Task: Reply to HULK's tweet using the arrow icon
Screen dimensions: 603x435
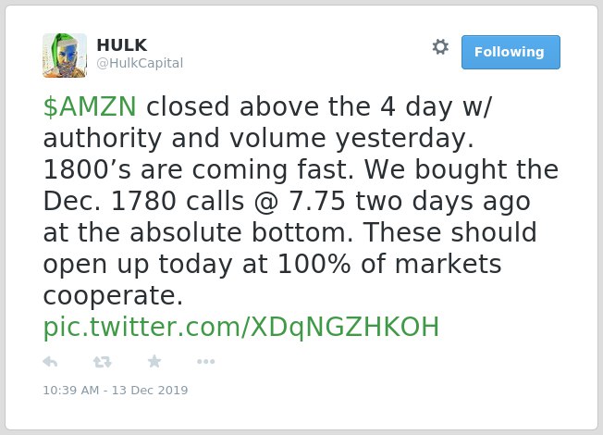Action: [50, 362]
